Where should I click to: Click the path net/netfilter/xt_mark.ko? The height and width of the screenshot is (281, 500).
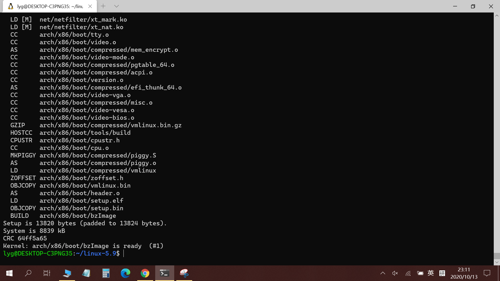83,20
